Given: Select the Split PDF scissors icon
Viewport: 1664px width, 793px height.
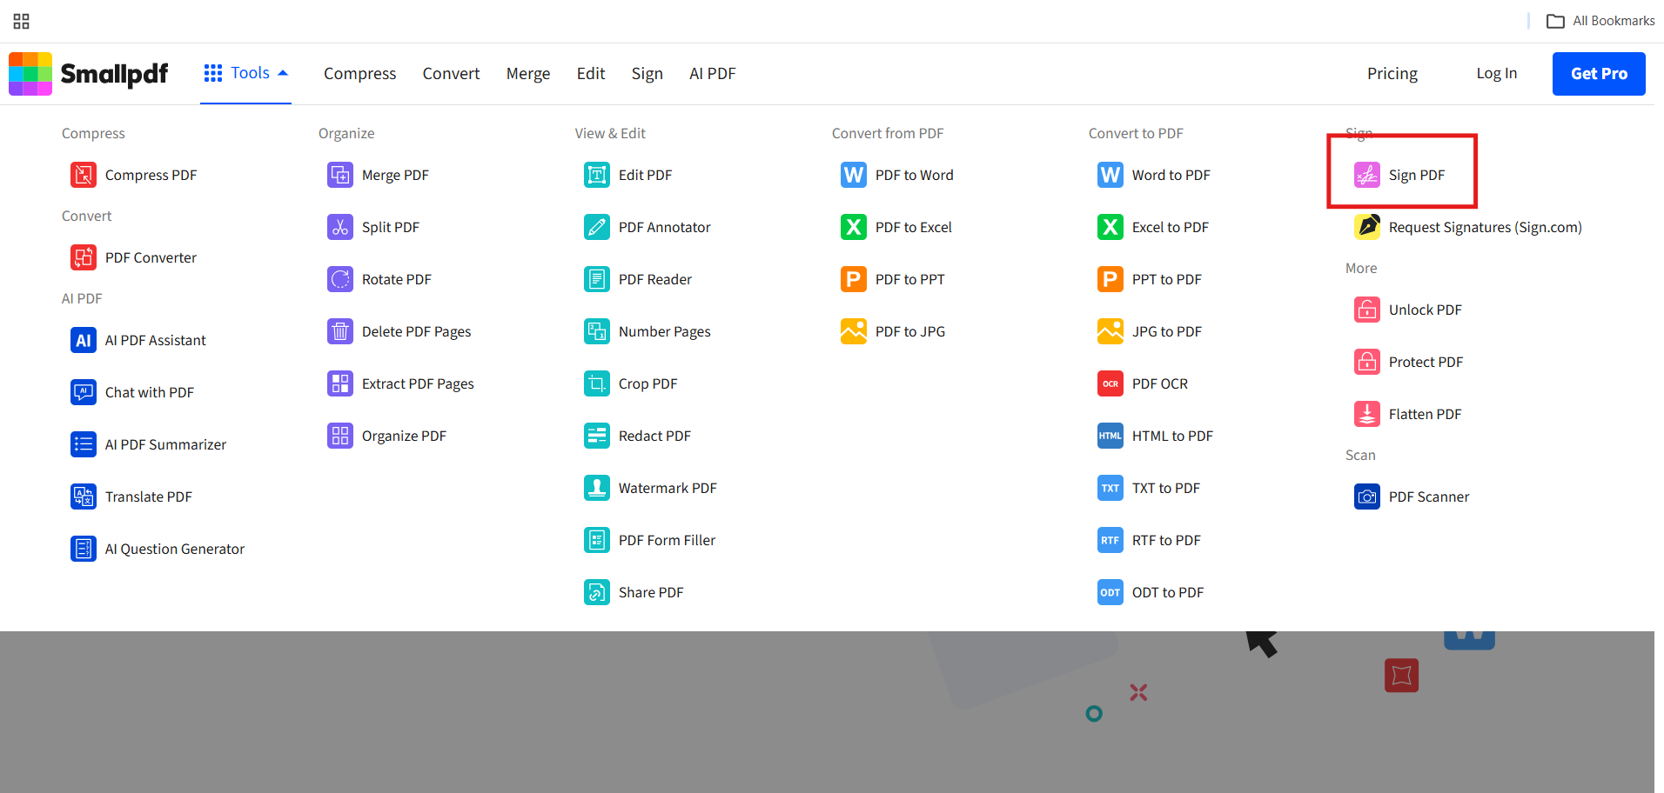Looking at the screenshot, I should tap(340, 227).
